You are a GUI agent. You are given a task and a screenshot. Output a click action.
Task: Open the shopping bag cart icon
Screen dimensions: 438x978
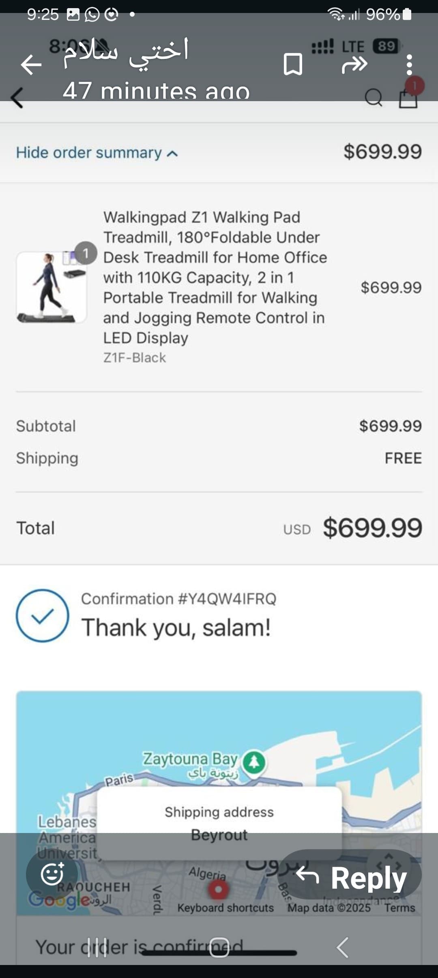click(x=408, y=97)
